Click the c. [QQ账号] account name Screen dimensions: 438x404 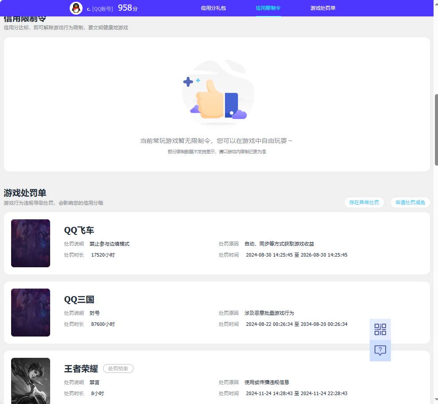100,9
